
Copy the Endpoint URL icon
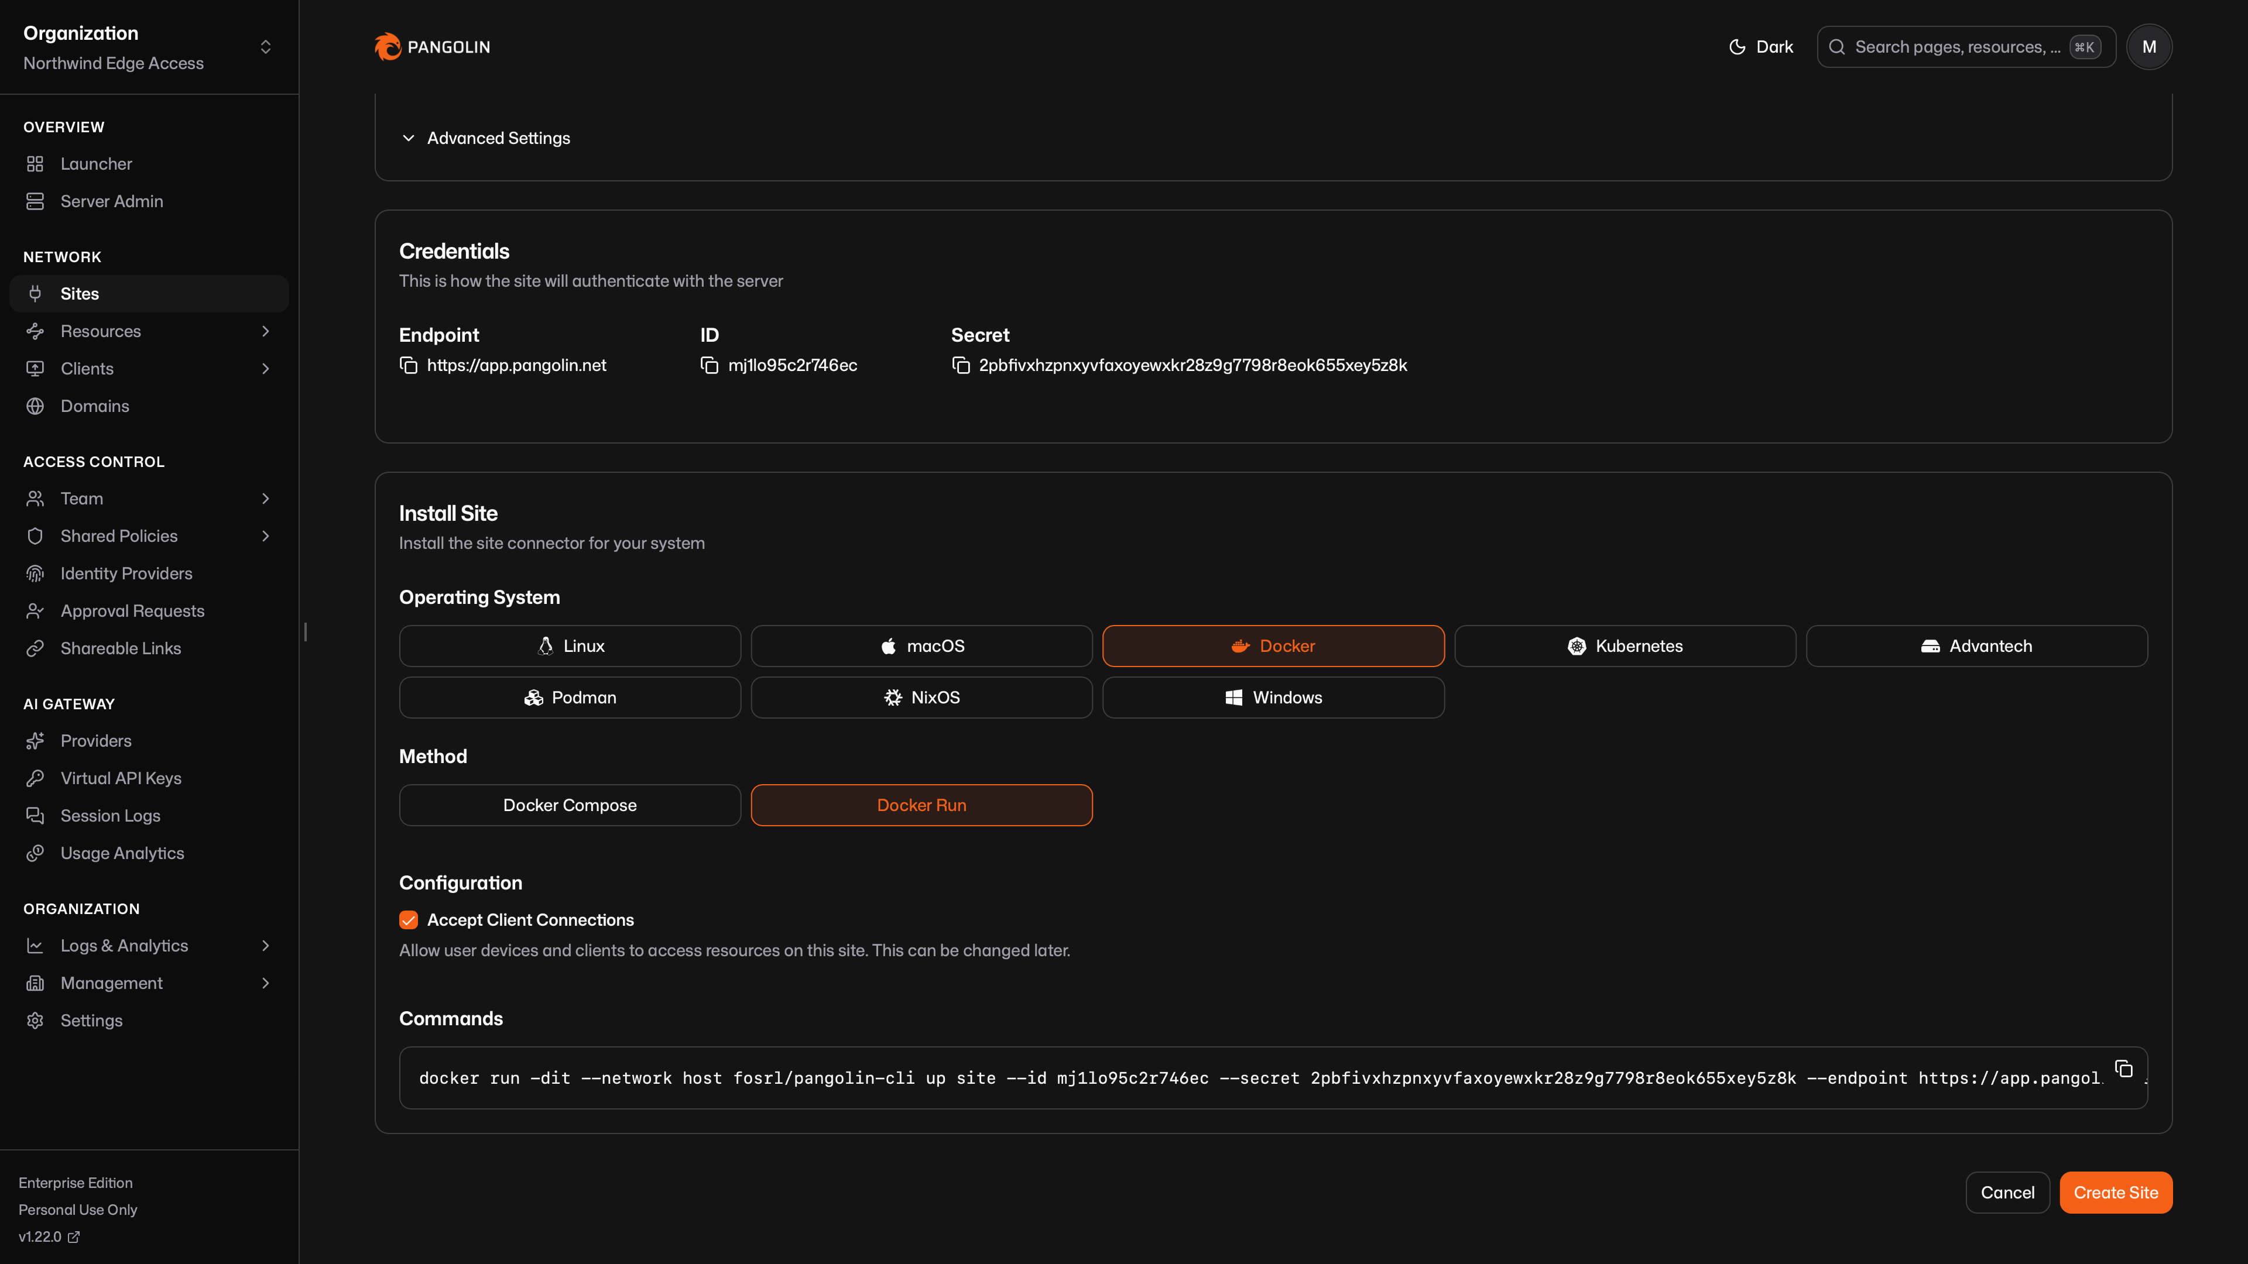[x=409, y=365]
